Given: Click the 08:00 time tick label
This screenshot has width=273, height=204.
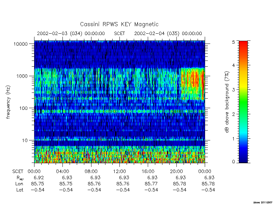Looking at the screenshot, I should coord(91,172).
